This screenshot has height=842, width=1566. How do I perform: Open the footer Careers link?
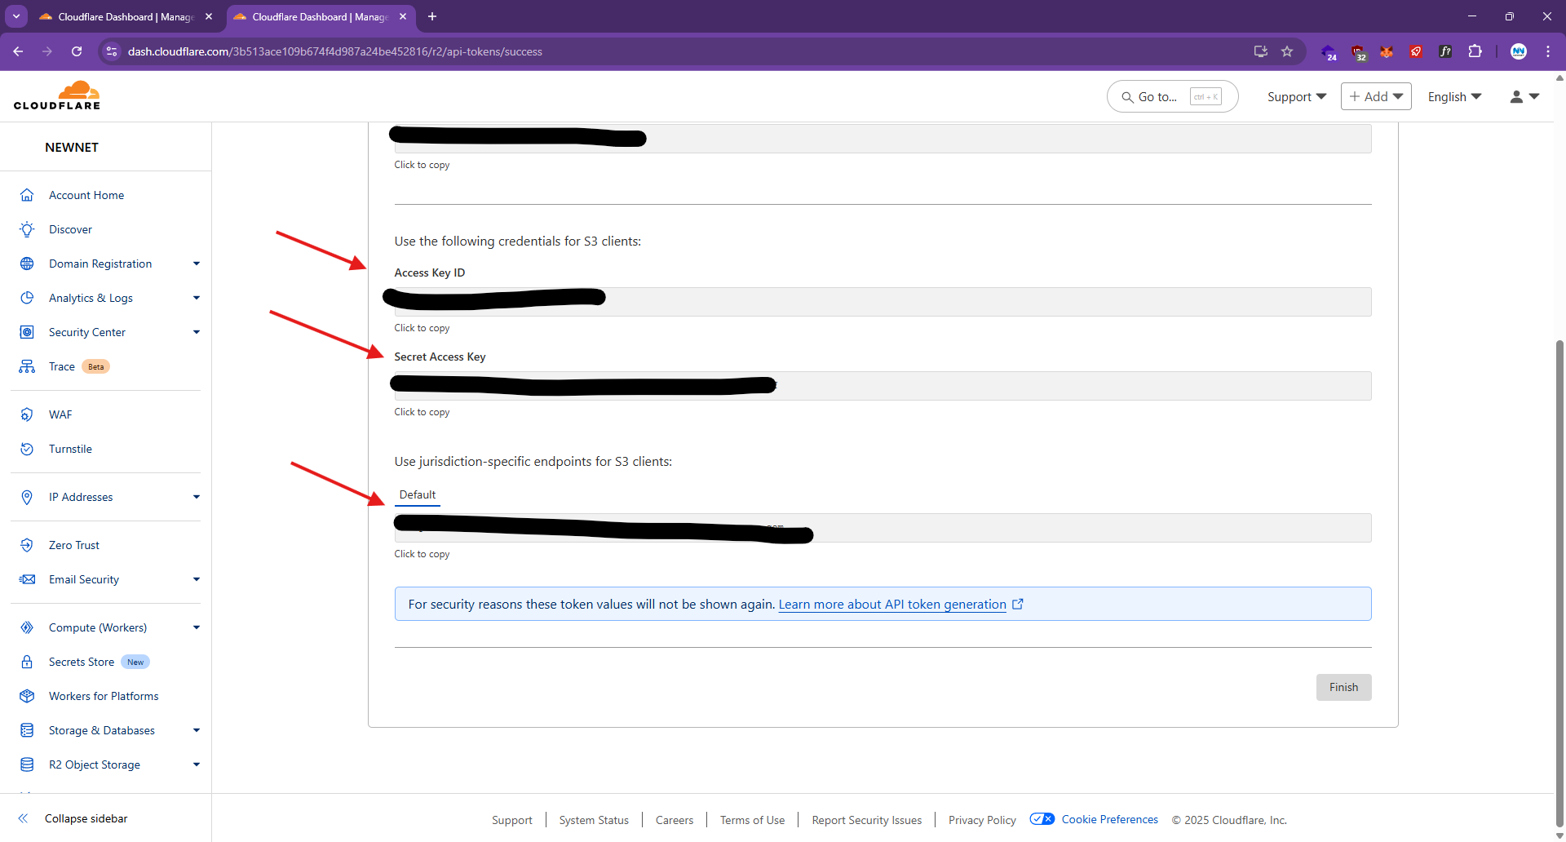[675, 820]
